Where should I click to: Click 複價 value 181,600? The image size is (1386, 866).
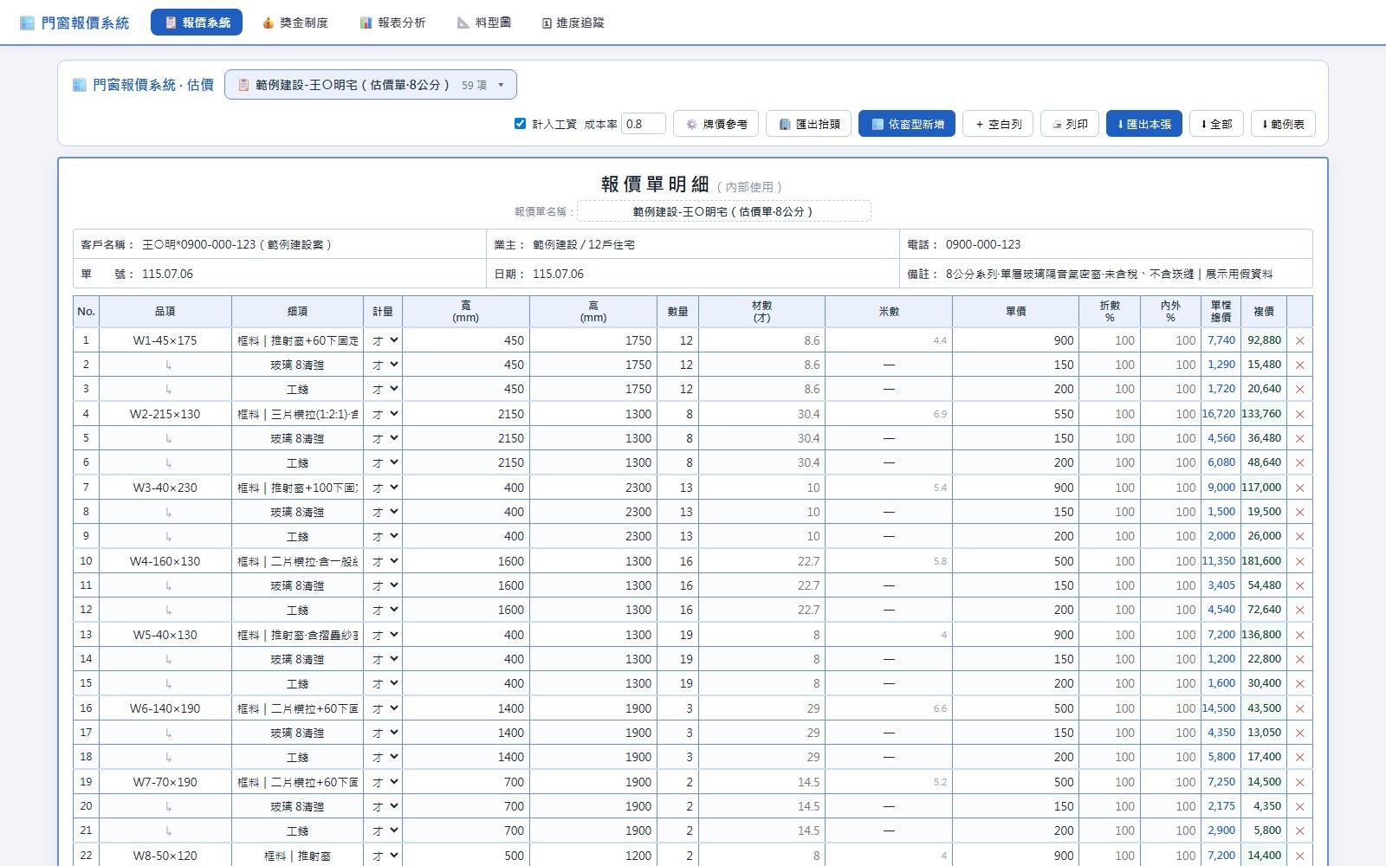[x=1262, y=561]
